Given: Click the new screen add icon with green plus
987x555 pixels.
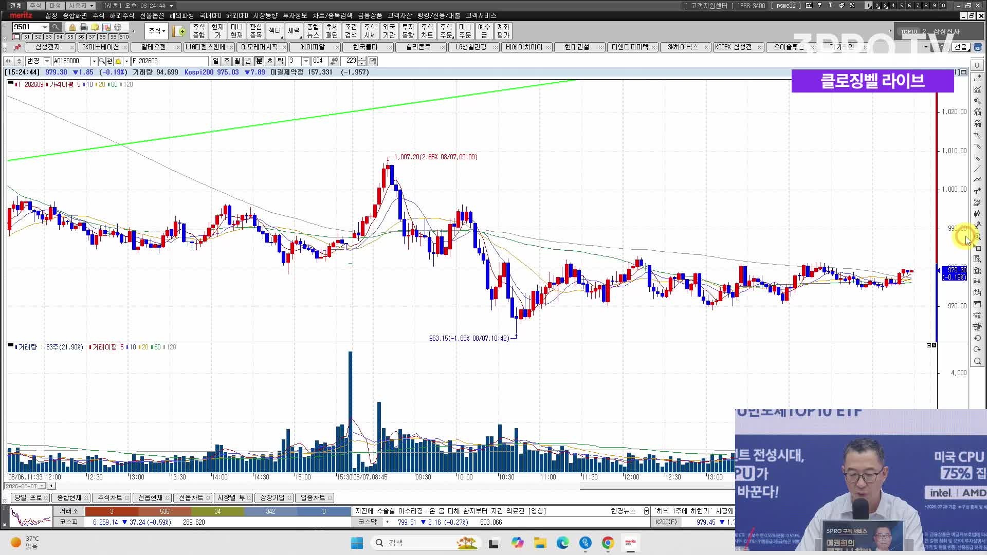Looking at the screenshot, I should (x=179, y=31).
